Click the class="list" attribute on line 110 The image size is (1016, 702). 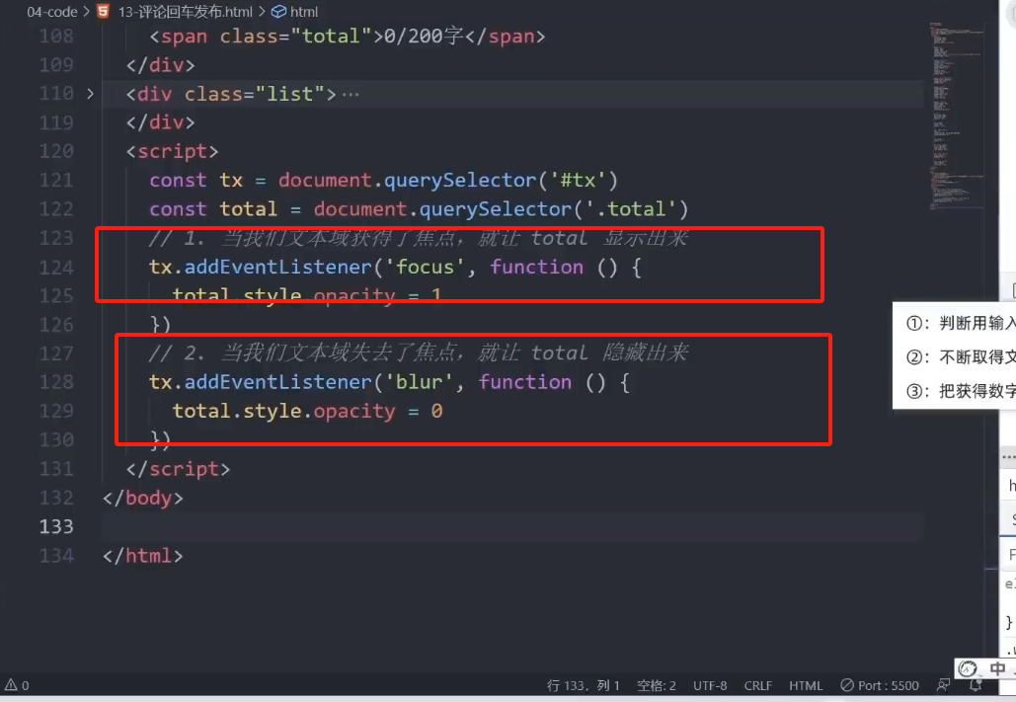pyautogui.click(x=255, y=94)
